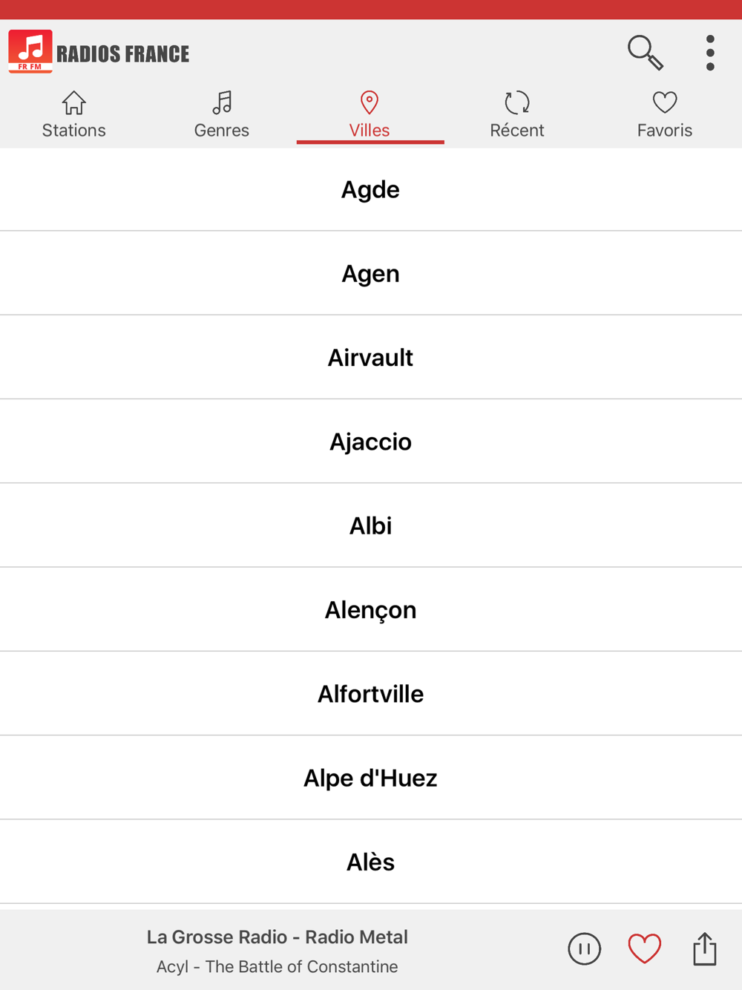742x990 pixels.
Task: Tap the now playing song title
Action: (277, 966)
